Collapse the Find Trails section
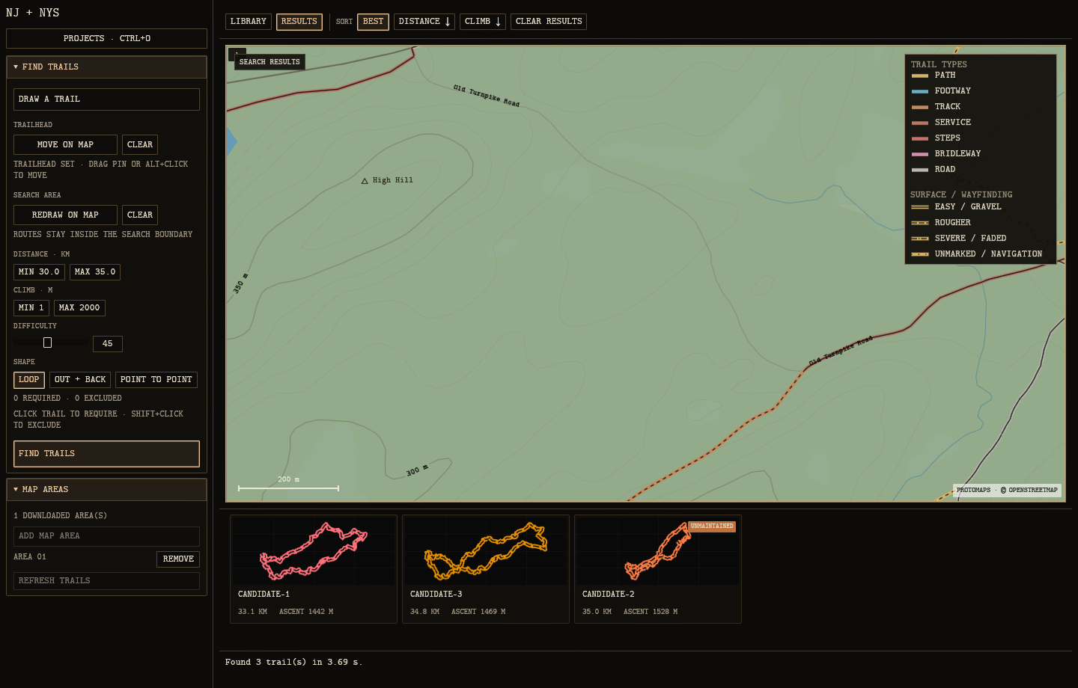Viewport: 1078px width, 688px height. [106, 67]
